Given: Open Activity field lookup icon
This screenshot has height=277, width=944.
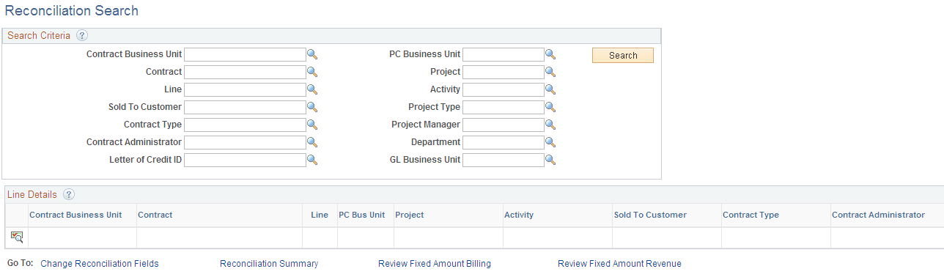Looking at the screenshot, I should [550, 89].
